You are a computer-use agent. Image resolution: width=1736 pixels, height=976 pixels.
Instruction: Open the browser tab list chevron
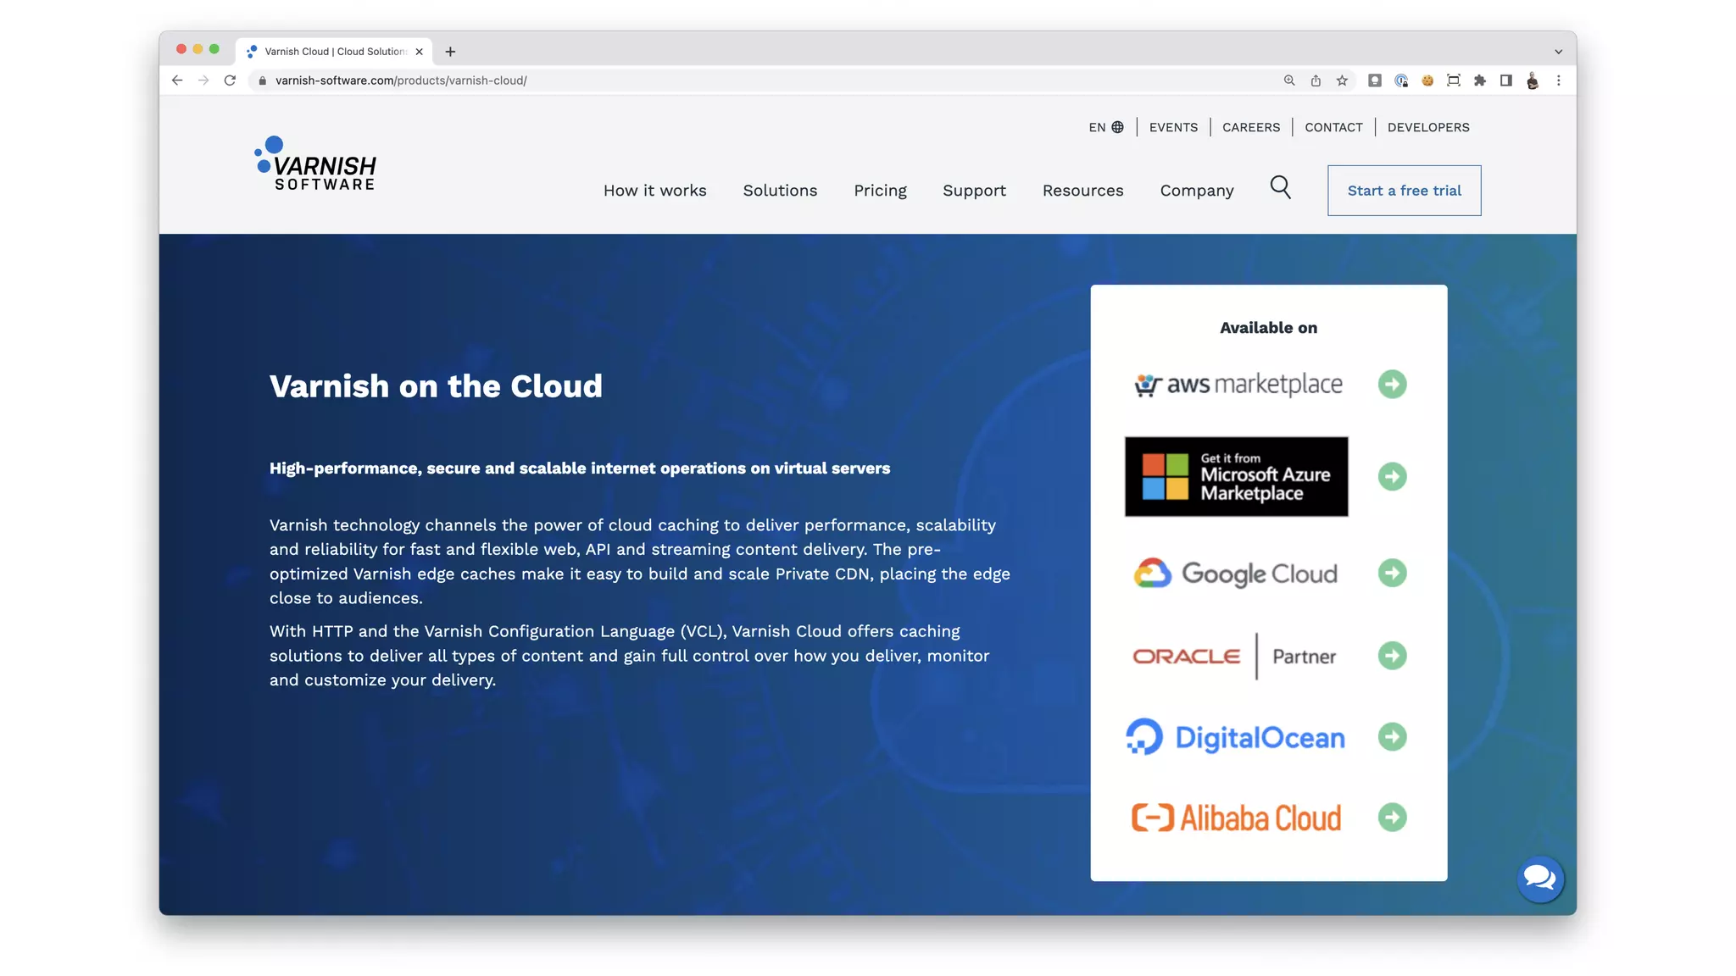click(1558, 52)
